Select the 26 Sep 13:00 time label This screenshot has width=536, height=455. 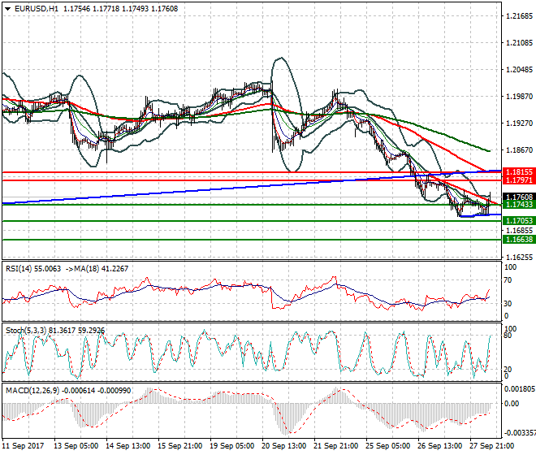[x=439, y=446]
